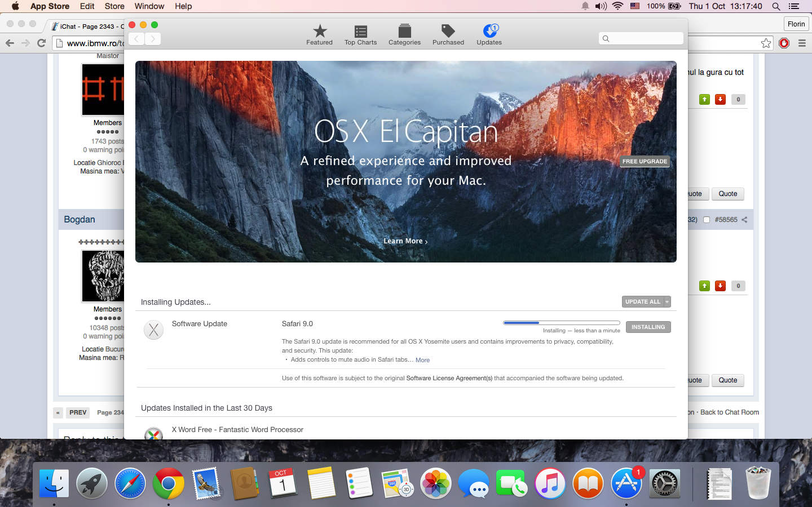Open Finder from the Dock
This screenshot has width=812, height=507.
point(54,483)
